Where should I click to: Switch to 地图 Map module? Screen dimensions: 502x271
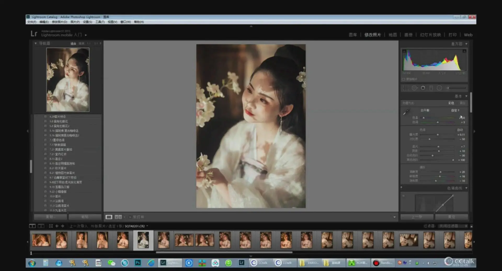392,35
